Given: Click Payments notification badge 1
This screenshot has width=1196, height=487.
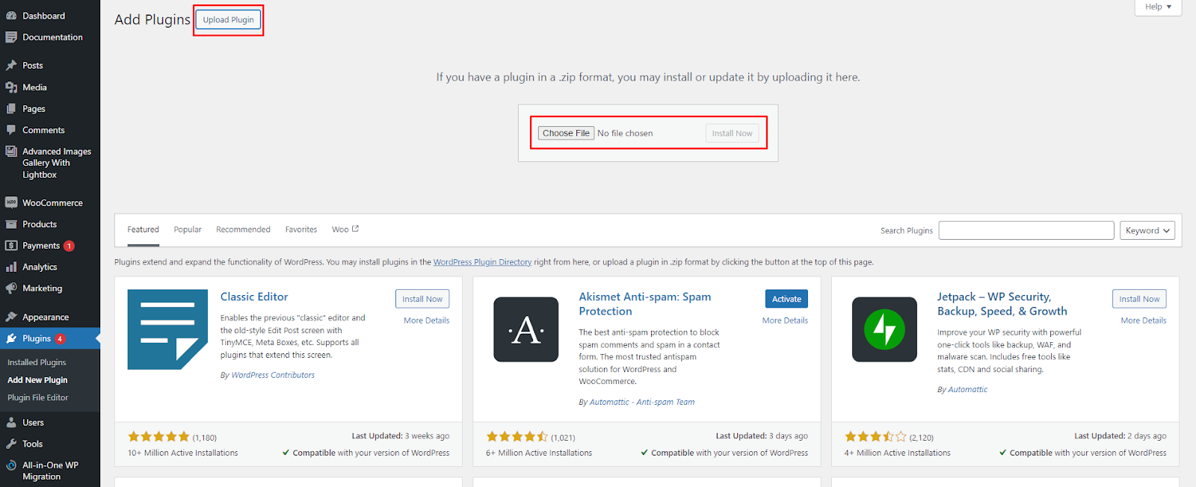Looking at the screenshot, I should point(69,246).
